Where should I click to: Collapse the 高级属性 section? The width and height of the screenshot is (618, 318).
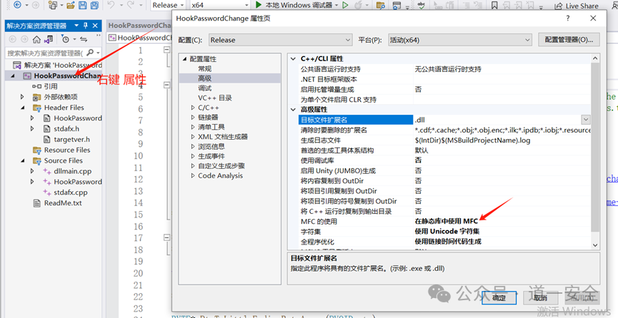tap(293, 109)
